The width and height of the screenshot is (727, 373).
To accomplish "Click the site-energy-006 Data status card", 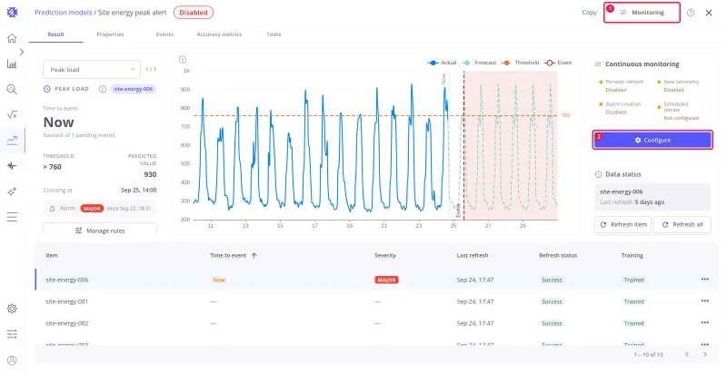I will [652, 197].
